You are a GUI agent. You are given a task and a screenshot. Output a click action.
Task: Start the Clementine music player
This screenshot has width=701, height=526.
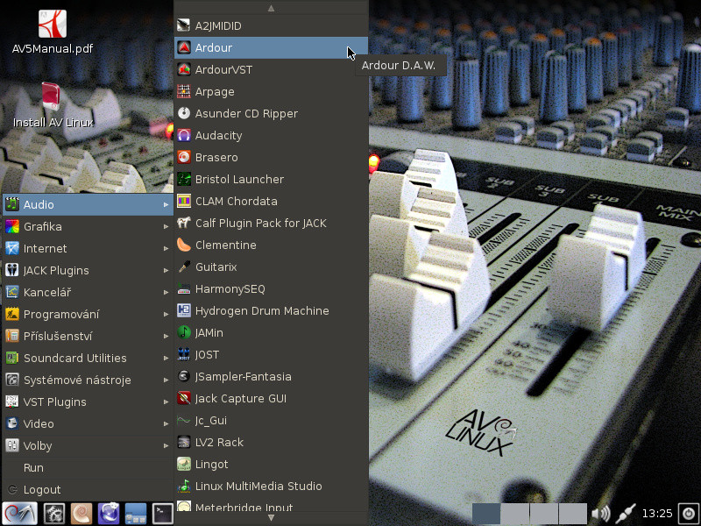[271, 245]
